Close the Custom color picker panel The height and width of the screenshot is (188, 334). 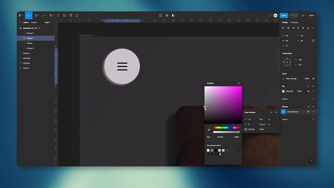[x=239, y=83]
